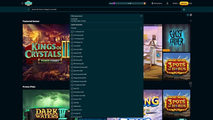The width and height of the screenshot is (213, 120).
Task: Select BW Gaming provider
Action: (x=77, y=64)
